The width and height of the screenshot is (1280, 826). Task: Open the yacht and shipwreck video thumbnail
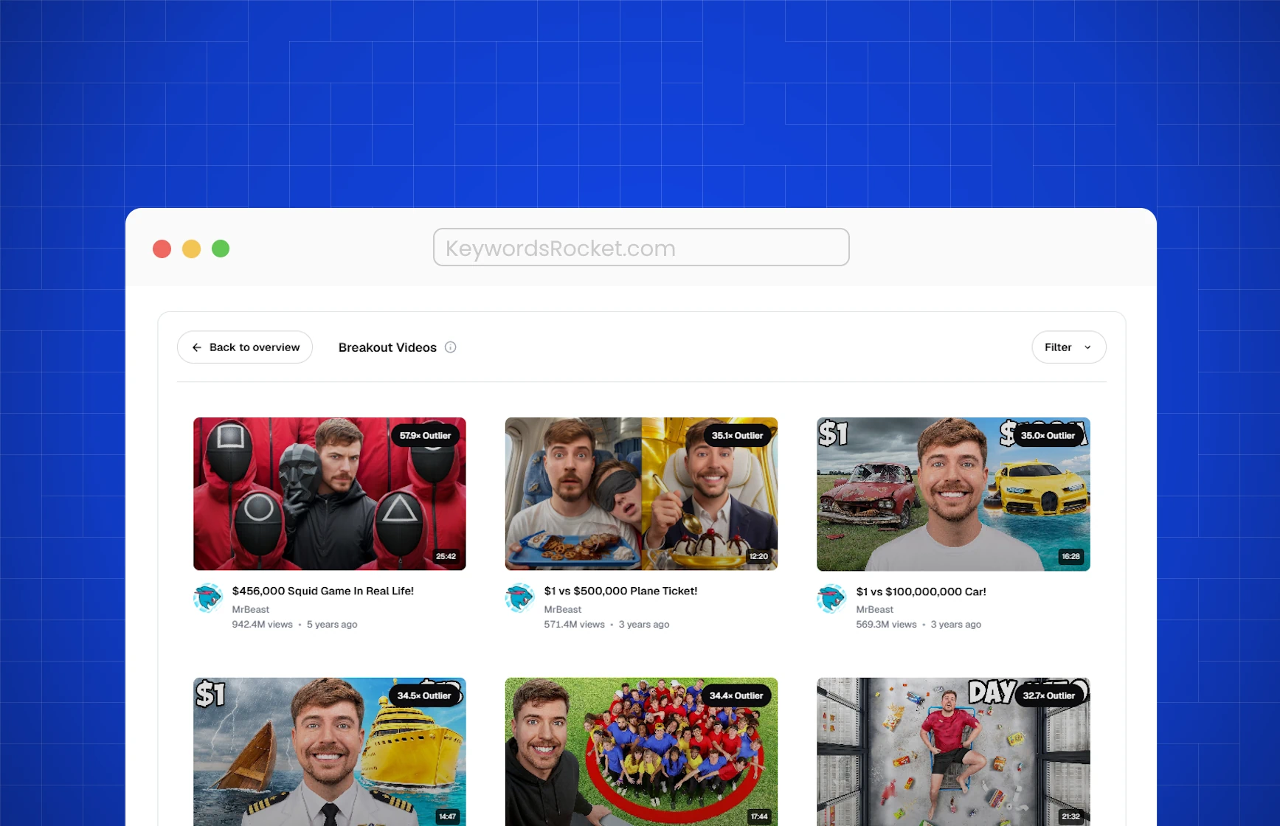tap(330, 752)
